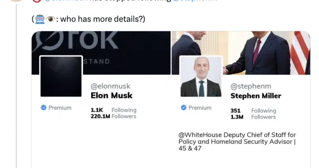Click Elon Musk's blue verified badge
Screen dimensions: 319x168
pos(44,108)
